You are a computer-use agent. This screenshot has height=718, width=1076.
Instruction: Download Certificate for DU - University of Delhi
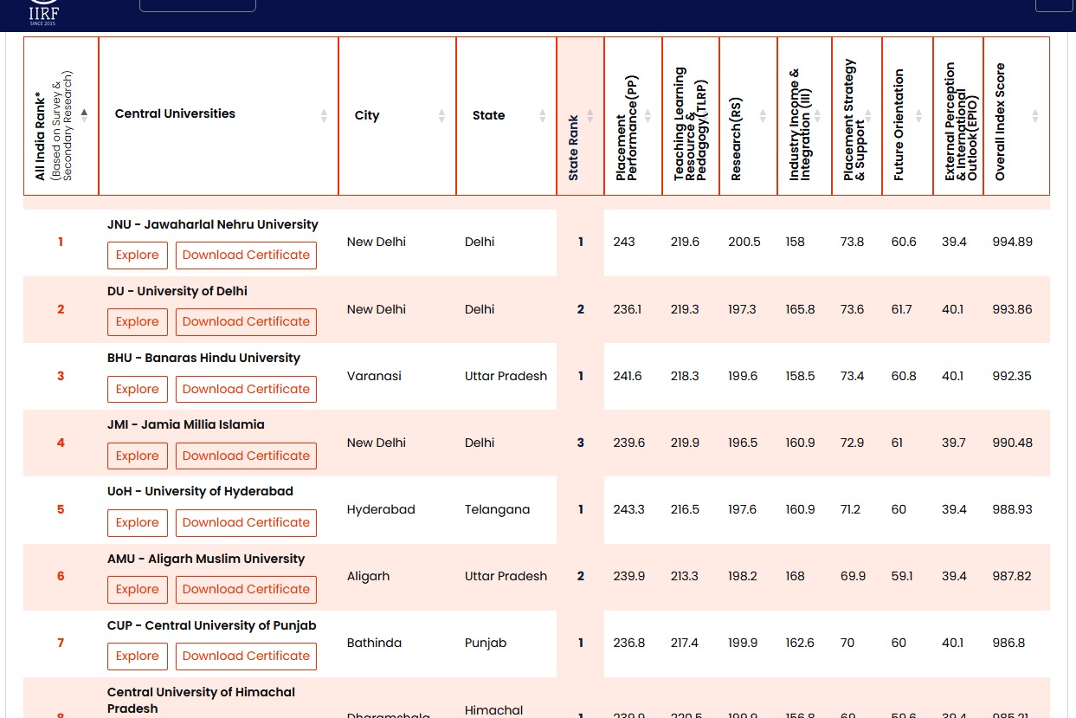coord(246,322)
